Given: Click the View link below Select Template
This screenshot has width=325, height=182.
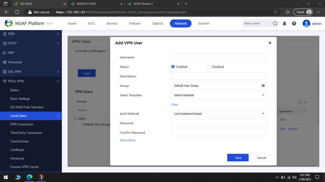Looking at the screenshot, I should point(174,104).
